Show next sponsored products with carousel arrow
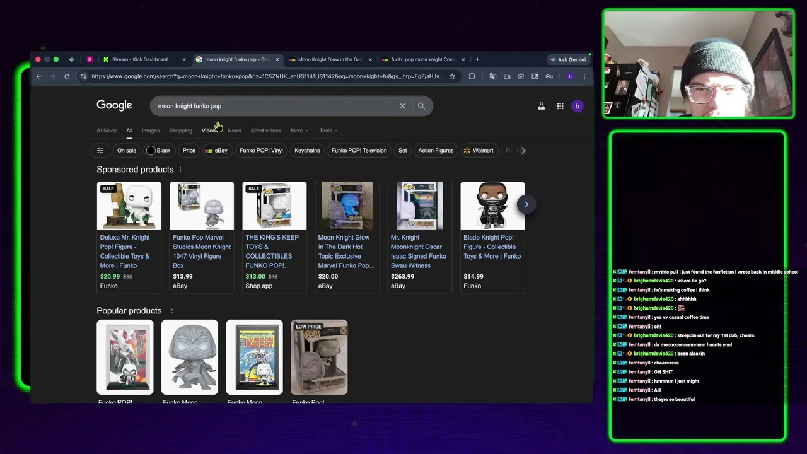Image resolution: width=807 pixels, height=454 pixels. [x=526, y=204]
